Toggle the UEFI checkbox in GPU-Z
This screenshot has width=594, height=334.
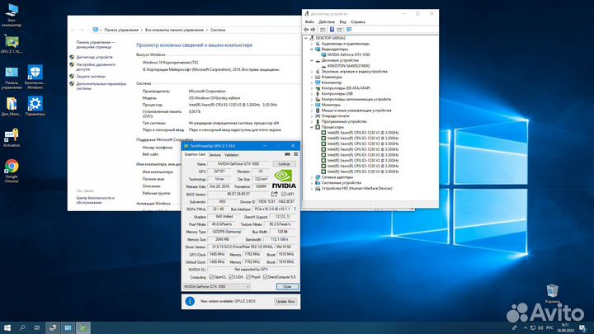[283, 194]
